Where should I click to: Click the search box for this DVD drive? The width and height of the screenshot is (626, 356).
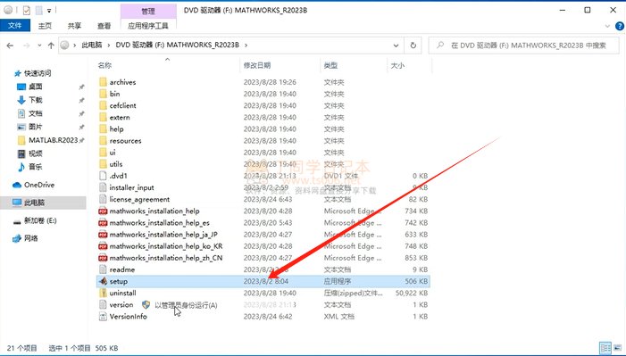point(524,46)
